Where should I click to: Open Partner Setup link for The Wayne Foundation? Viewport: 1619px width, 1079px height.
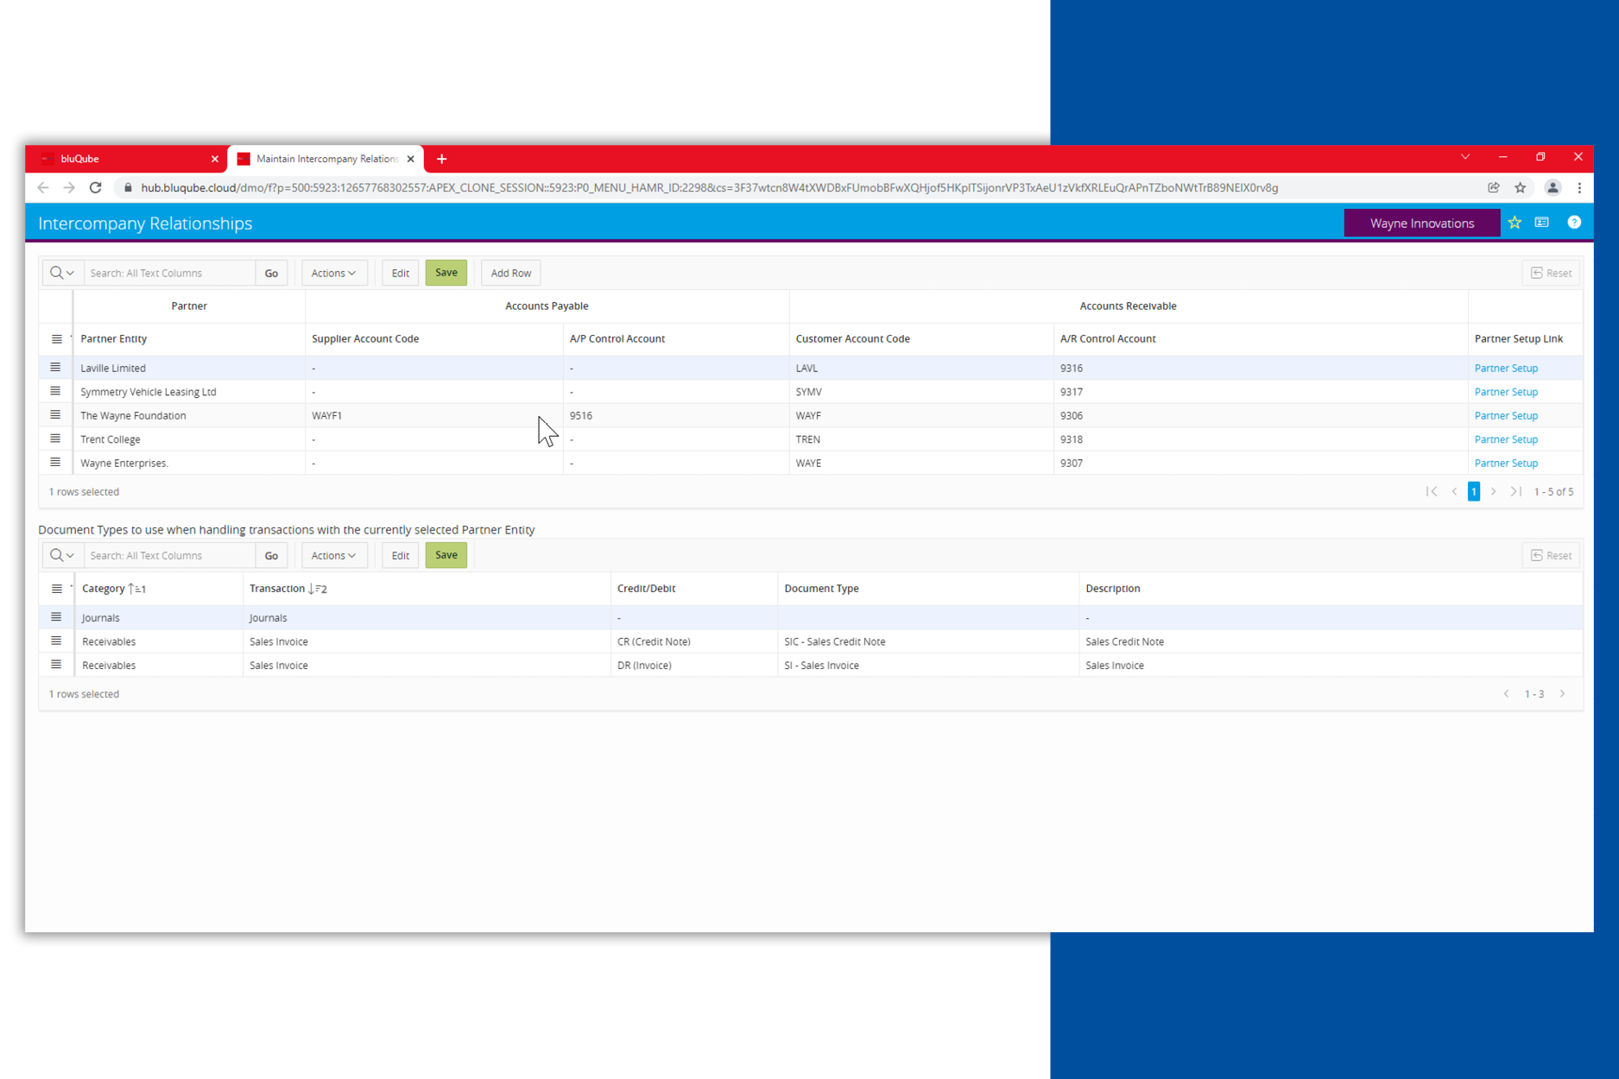pos(1506,415)
